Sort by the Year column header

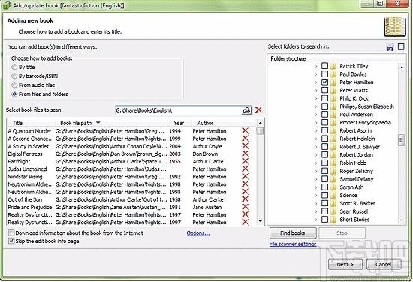(179, 123)
